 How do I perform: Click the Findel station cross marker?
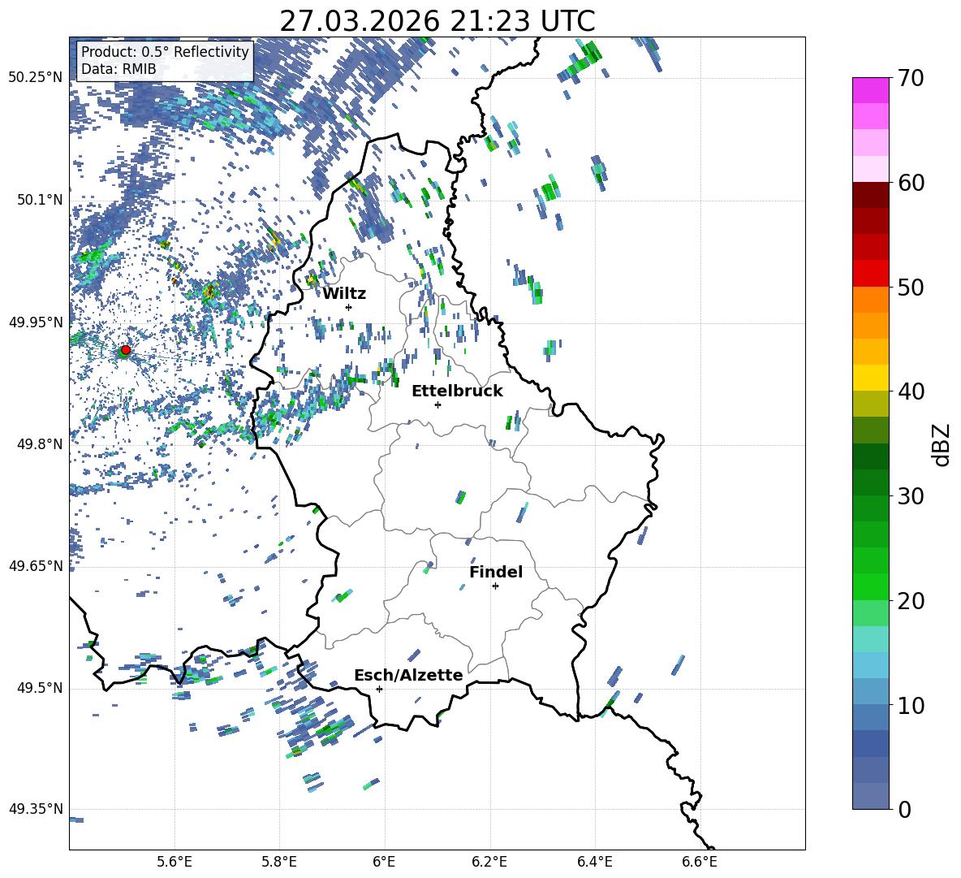click(495, 586)
